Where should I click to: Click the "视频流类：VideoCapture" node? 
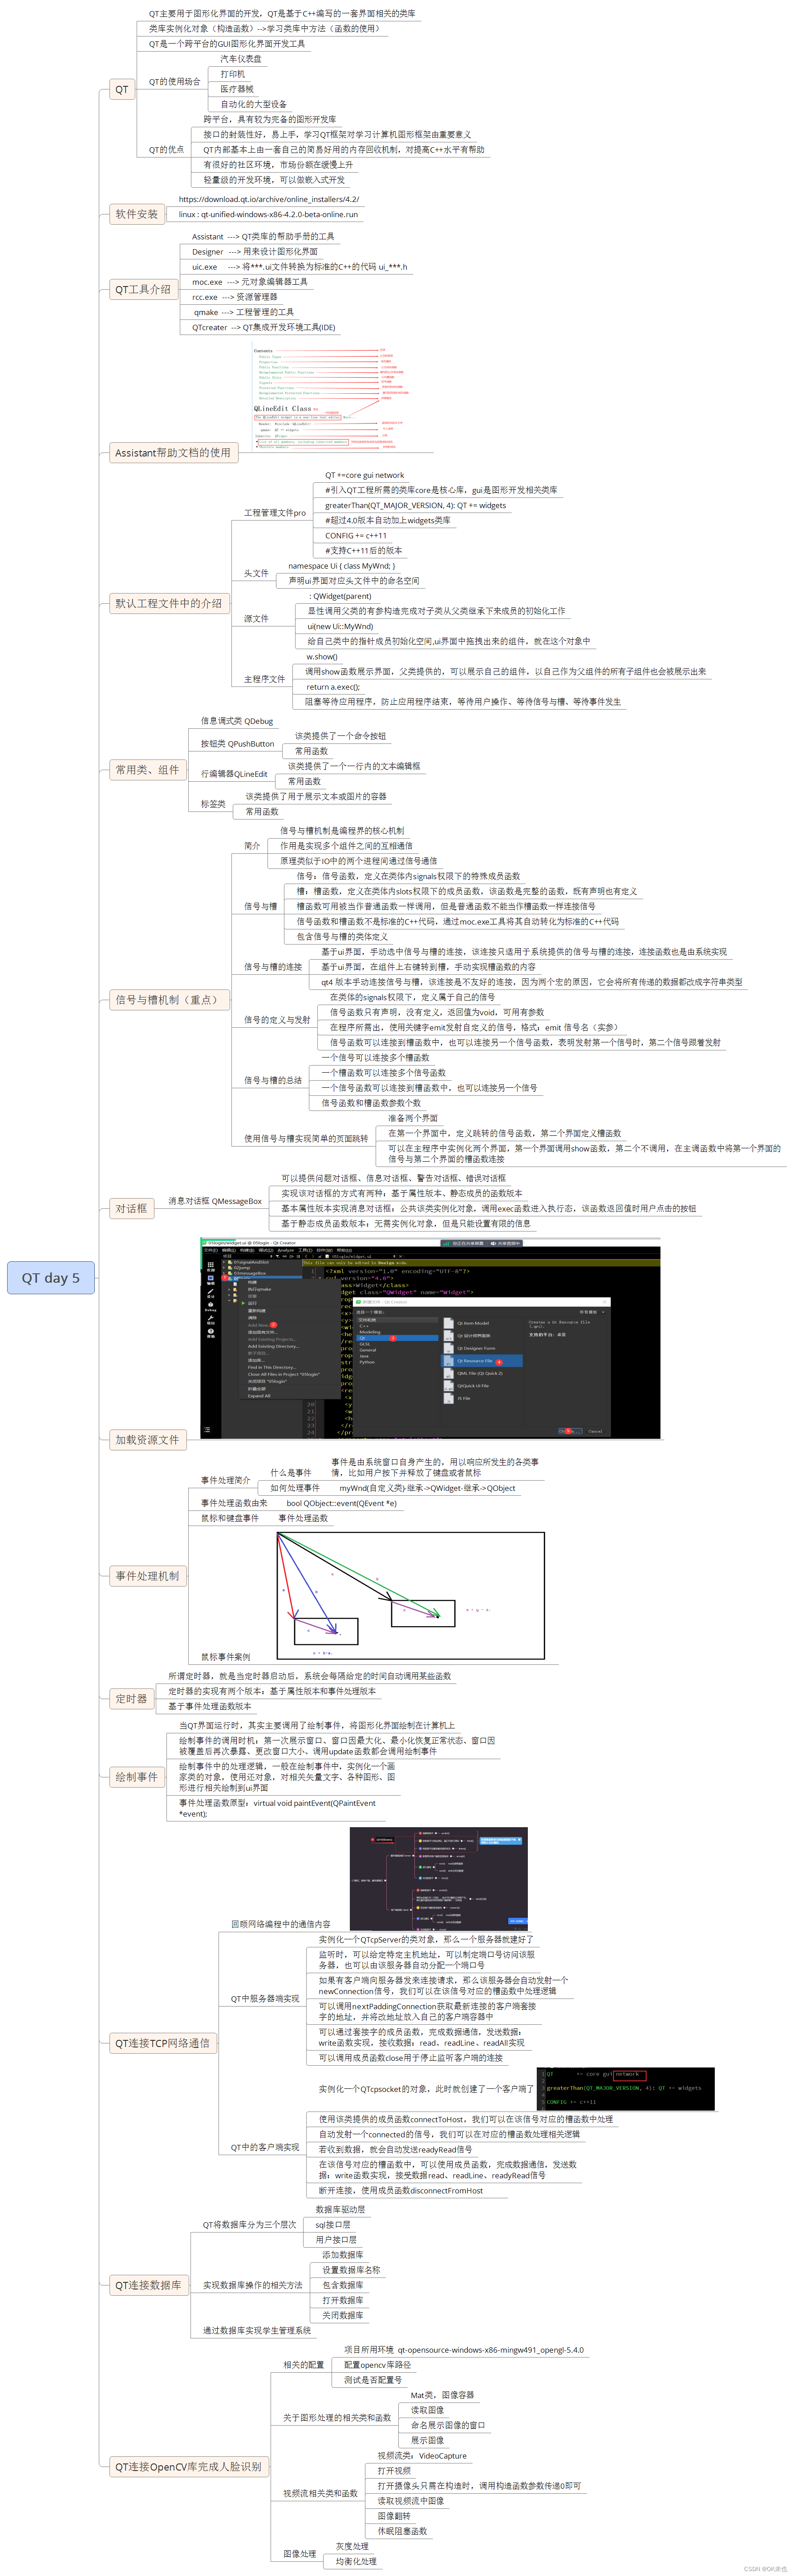pyautogui.click(x=422, y=2456)
